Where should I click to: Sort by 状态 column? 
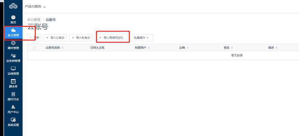coord(228,48)
